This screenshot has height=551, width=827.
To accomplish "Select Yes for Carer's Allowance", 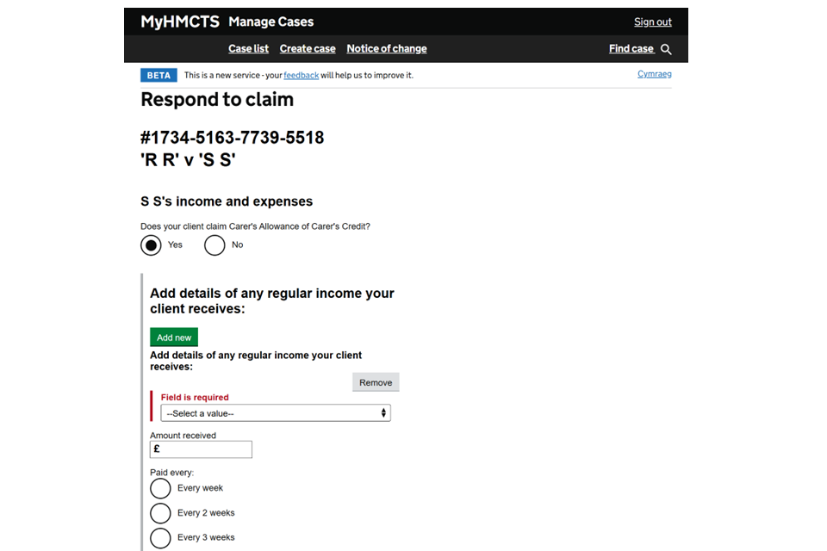I will (x=152, y=245).
